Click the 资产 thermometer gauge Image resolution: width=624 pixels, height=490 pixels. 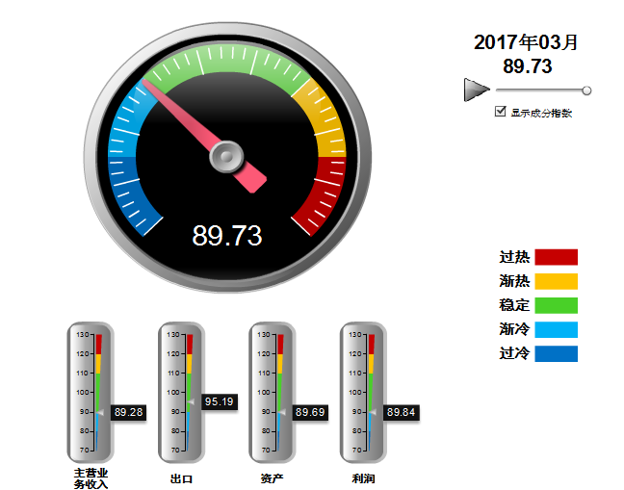pyautogui.click(x=272, y=392)
